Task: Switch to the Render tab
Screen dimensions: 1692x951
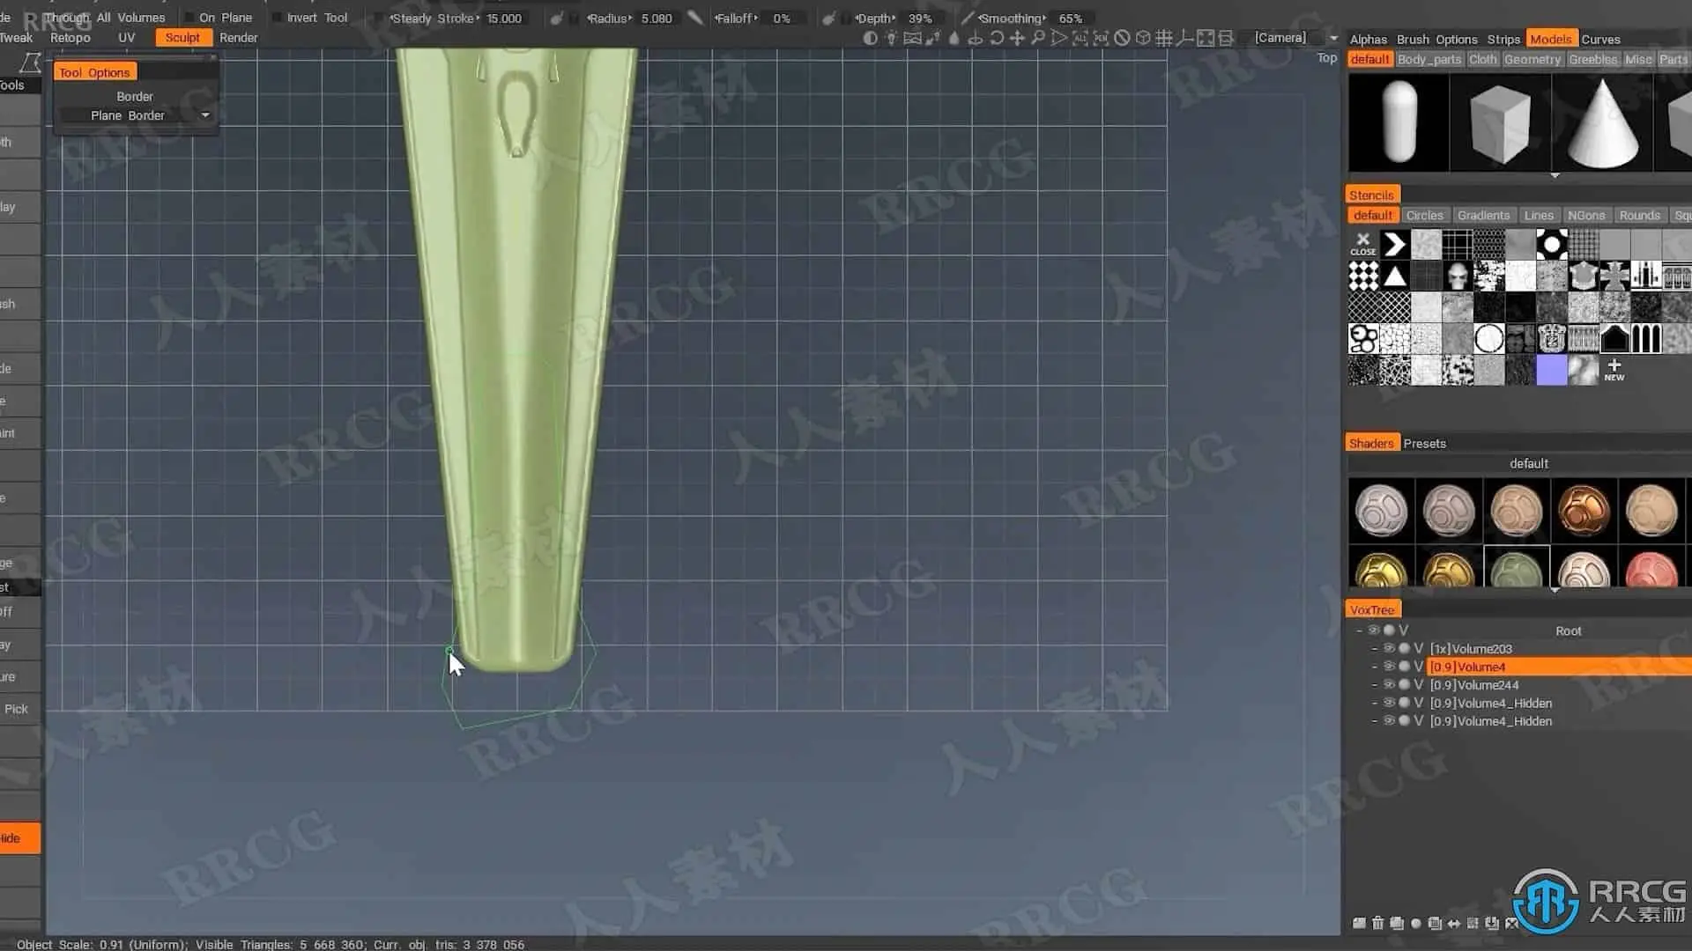Action: click(x=238, y=38)
